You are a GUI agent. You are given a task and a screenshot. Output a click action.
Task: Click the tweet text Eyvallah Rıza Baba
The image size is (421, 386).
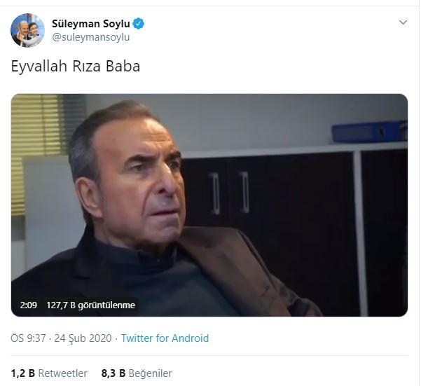(x=76, y=67)
